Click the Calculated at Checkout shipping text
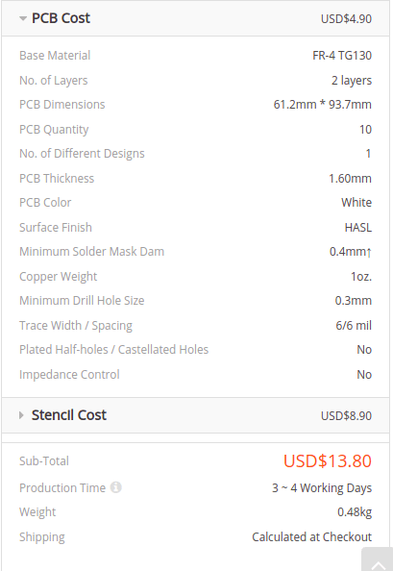The width and height of the screenshot is (393, 571). click(x=312, y=537)
